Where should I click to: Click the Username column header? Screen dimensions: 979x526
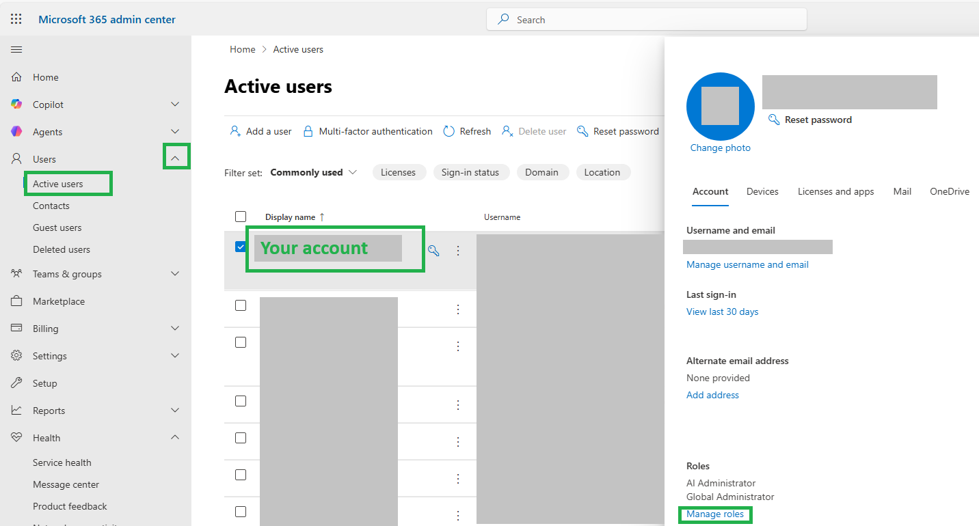[x=502, y=217]
